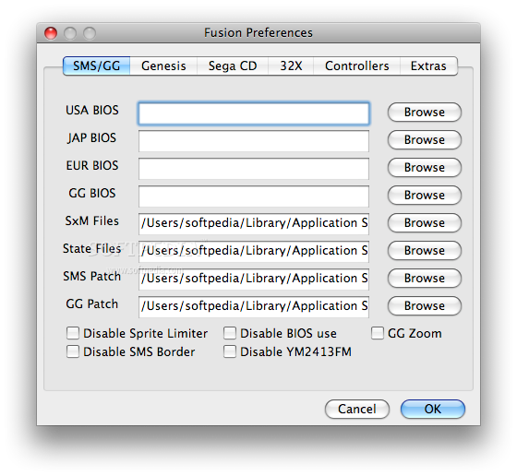
Task: Browse for the SxM Files folder
Action: click(x=425, y=222)
